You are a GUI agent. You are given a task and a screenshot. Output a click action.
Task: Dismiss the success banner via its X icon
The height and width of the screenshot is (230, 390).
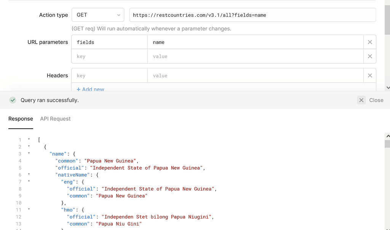[x=361, y=100]
